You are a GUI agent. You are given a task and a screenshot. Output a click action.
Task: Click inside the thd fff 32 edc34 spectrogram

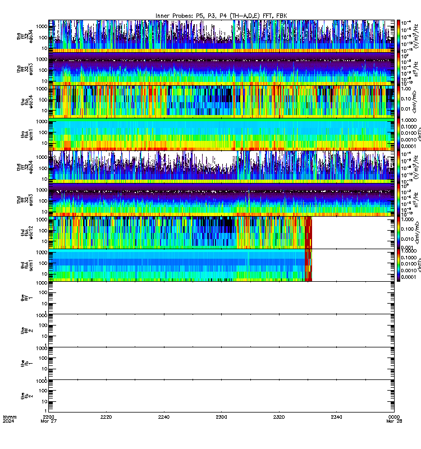[x=221, y=167]
